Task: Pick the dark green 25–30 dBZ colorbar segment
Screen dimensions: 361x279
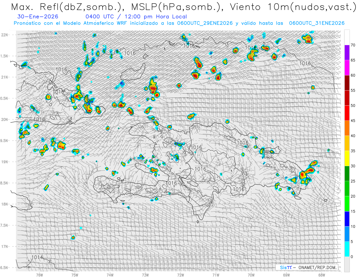Action: [347, 174]
